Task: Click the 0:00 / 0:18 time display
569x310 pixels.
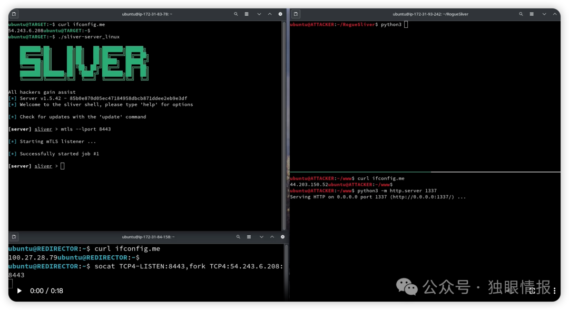Action: 46,291
